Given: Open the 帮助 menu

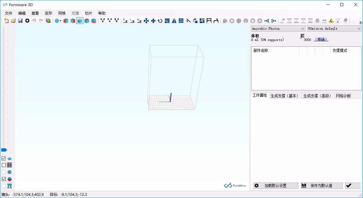Looking at the screenshot, I should 102,13.
